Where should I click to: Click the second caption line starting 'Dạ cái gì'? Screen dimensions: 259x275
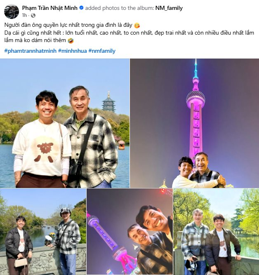pos(129,33)
